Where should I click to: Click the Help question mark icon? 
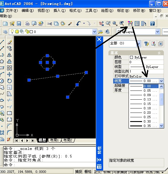152,24
